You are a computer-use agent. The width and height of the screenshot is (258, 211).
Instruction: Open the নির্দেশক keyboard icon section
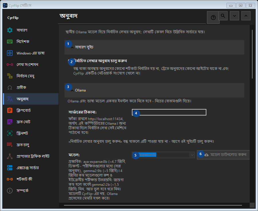pyautogui.click(x=10, y=42)
